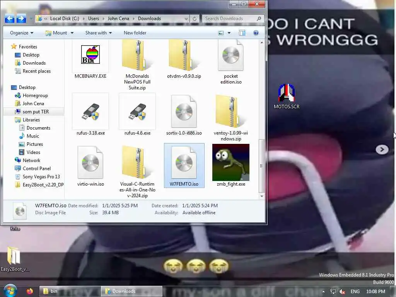Select som put TER computer
The width and height of the screenshot is (396, 297).
[36, 112]
